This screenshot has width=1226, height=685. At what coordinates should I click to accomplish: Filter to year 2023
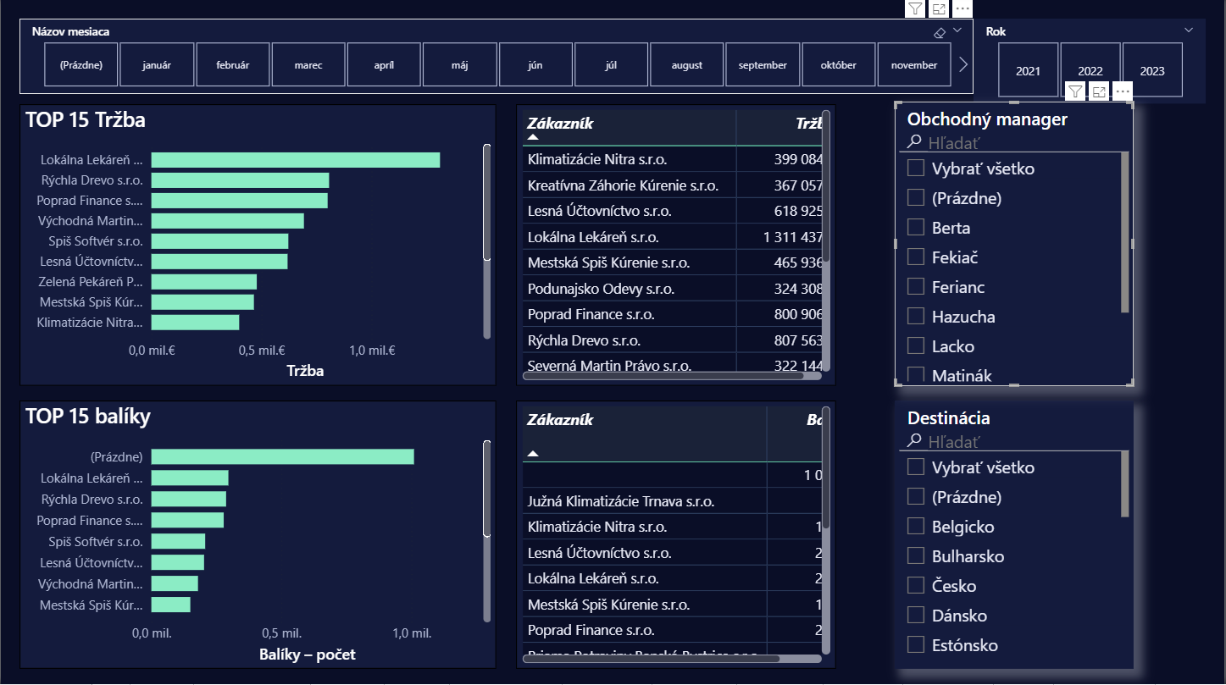tap(1152, 71)
